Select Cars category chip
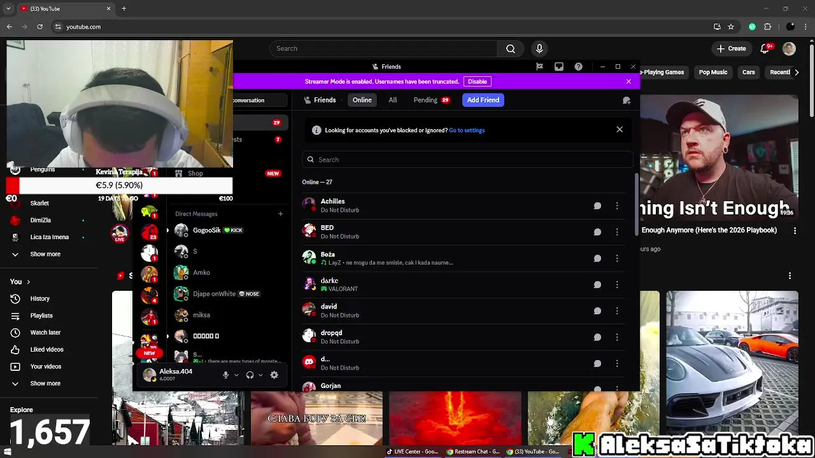Screen dimensions: 815x458 748,73
